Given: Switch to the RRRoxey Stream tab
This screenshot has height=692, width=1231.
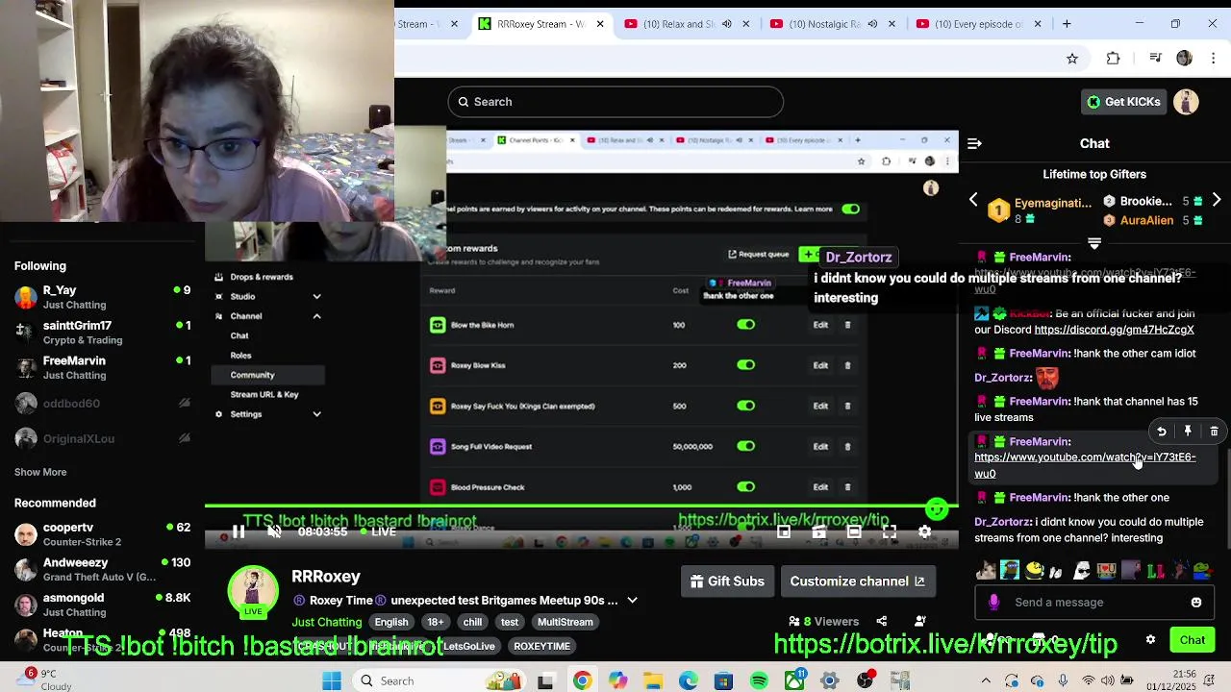Looking at the screenshot, I should coord(543,24).
